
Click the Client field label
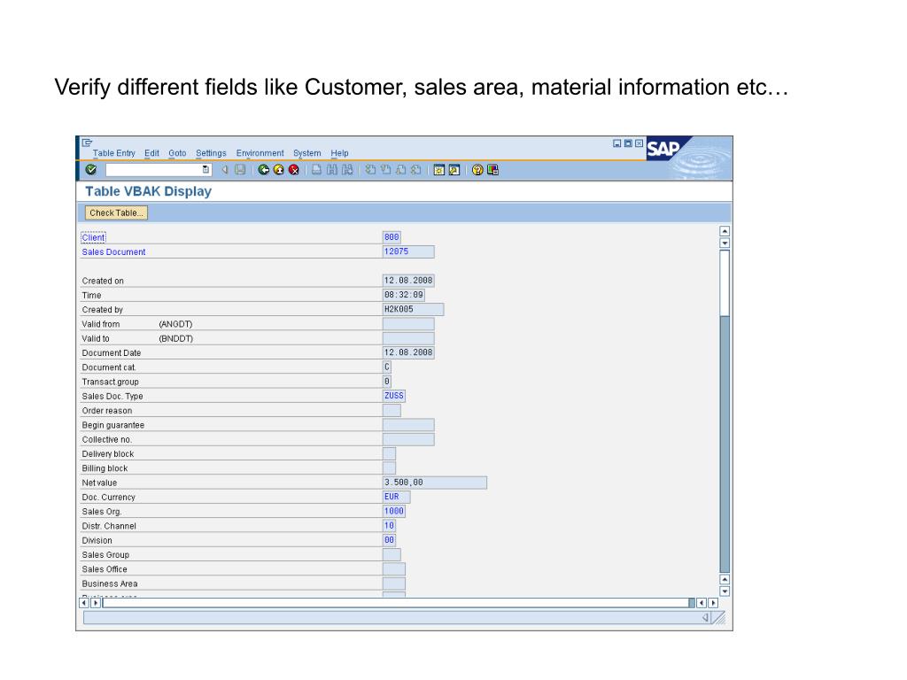(x=93, y=237)
